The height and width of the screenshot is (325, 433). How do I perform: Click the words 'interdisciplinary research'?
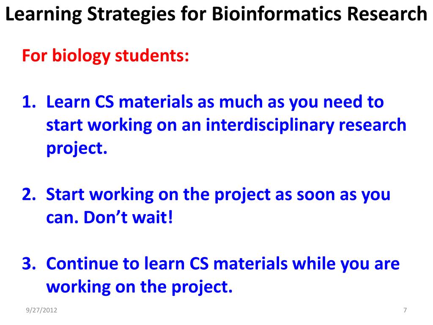306,125
